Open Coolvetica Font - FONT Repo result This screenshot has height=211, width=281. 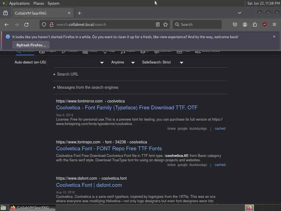(x=109, y=148)
